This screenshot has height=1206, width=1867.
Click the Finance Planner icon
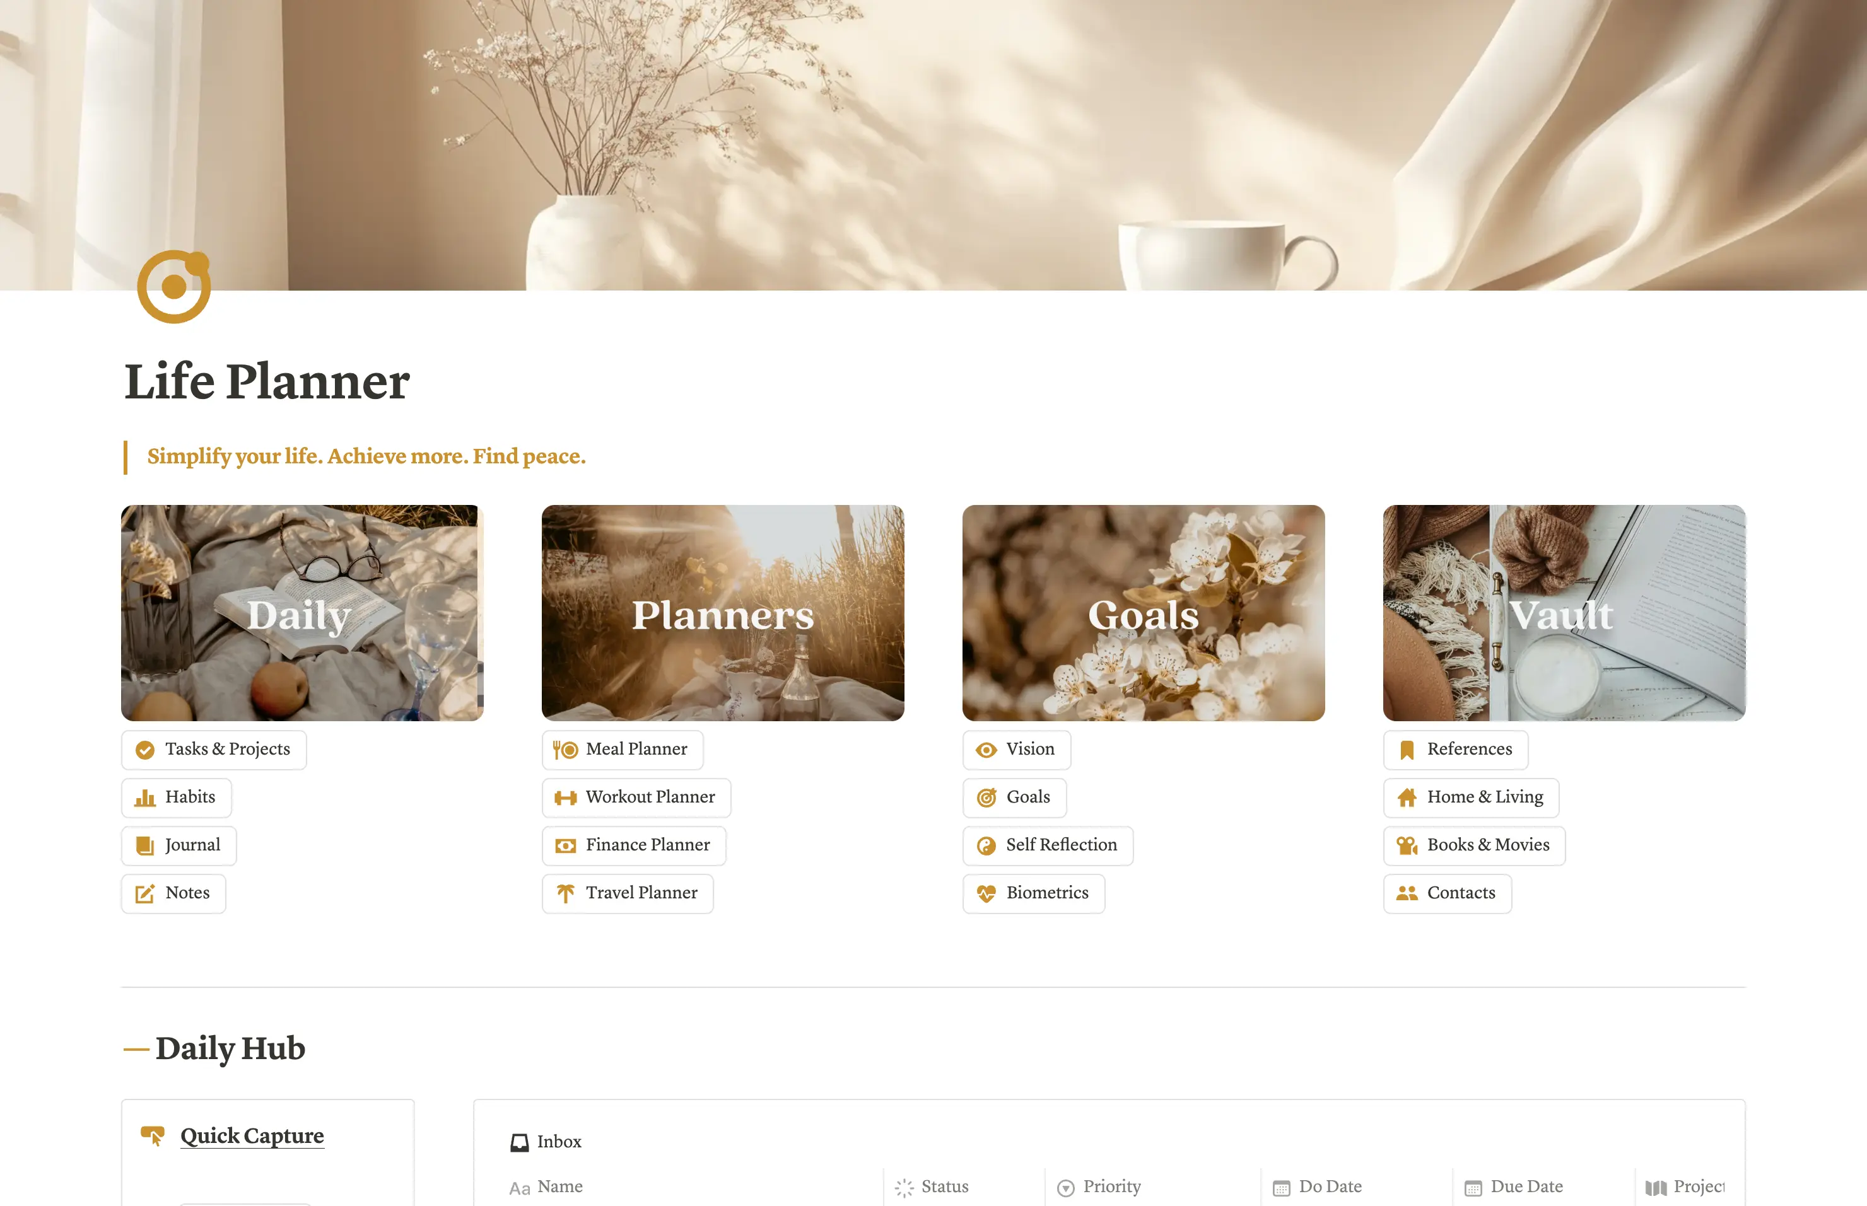[565, 844]
